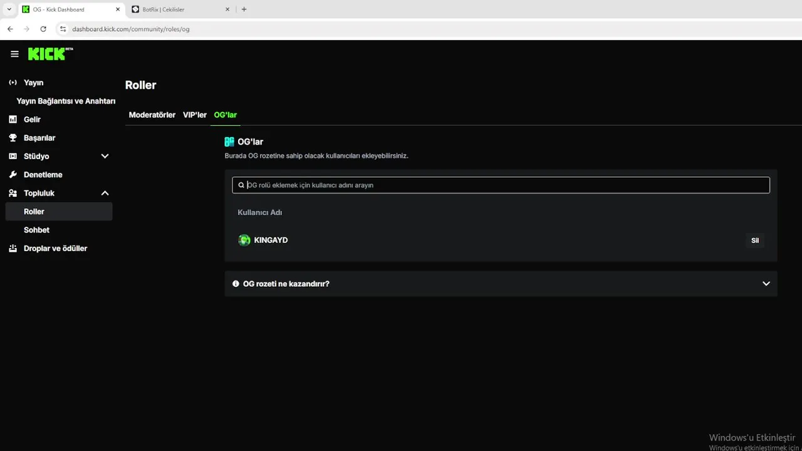Viewport: 802px width, 451px height.
Task: Collapse the Topluluk menu chevron
Action: 105,193
